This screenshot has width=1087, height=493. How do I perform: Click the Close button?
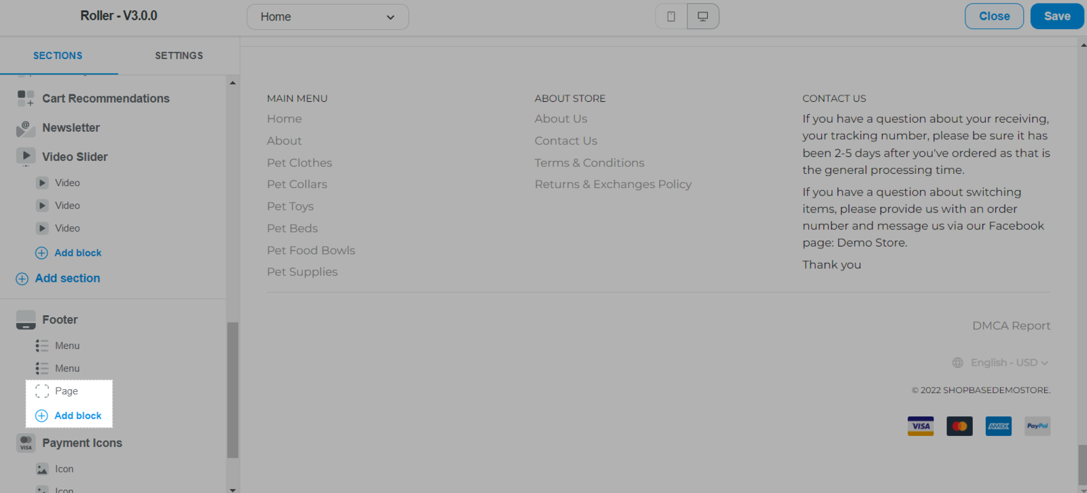coord(994,16)
